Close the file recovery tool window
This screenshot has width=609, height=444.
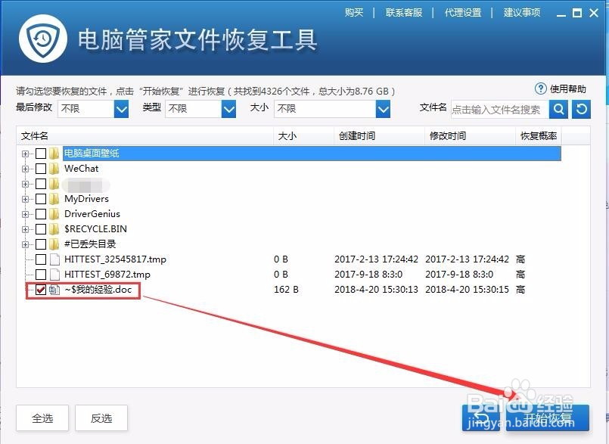coord(594,13)
